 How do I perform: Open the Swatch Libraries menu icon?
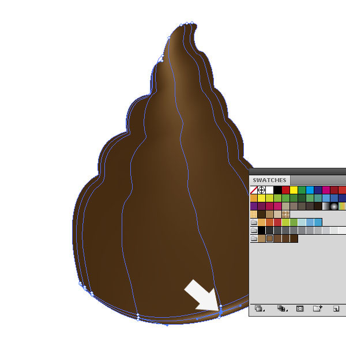259,309
